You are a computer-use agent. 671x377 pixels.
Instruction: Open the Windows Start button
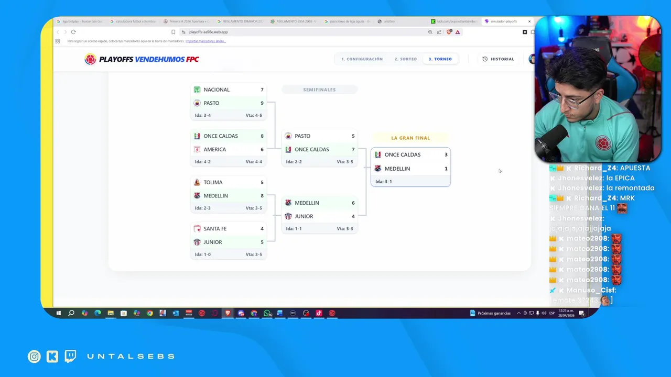(58, 313)
